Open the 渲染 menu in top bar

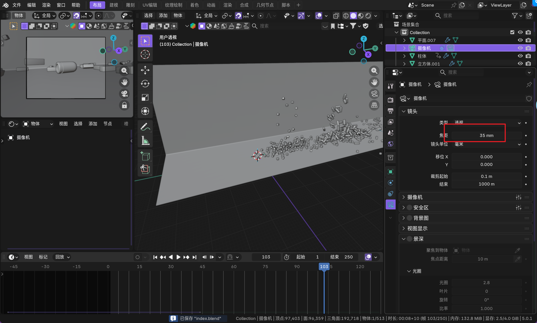[46, 5]
